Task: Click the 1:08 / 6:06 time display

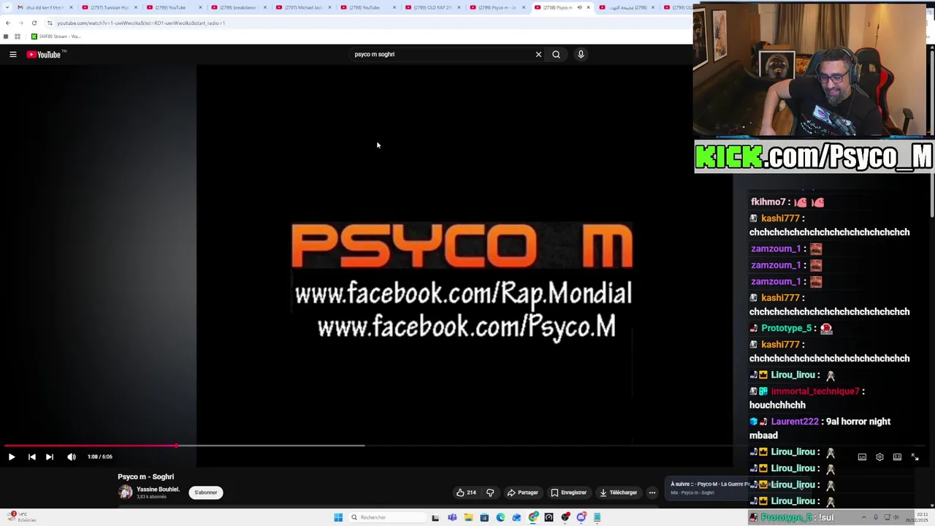Action: pyautogui.click(x=100, y=457)
